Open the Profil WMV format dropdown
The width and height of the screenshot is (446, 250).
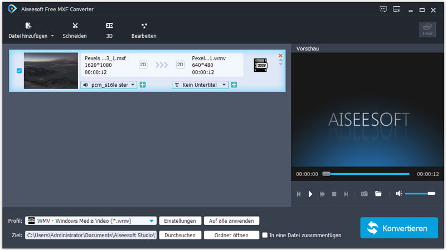[91, 220]
